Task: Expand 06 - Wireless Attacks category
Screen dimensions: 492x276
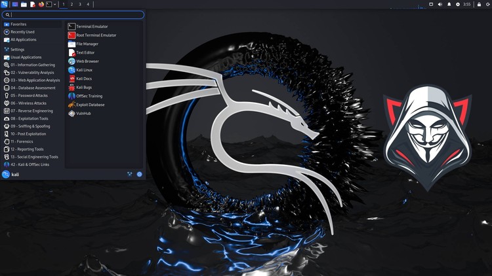Action: point(28,103)
